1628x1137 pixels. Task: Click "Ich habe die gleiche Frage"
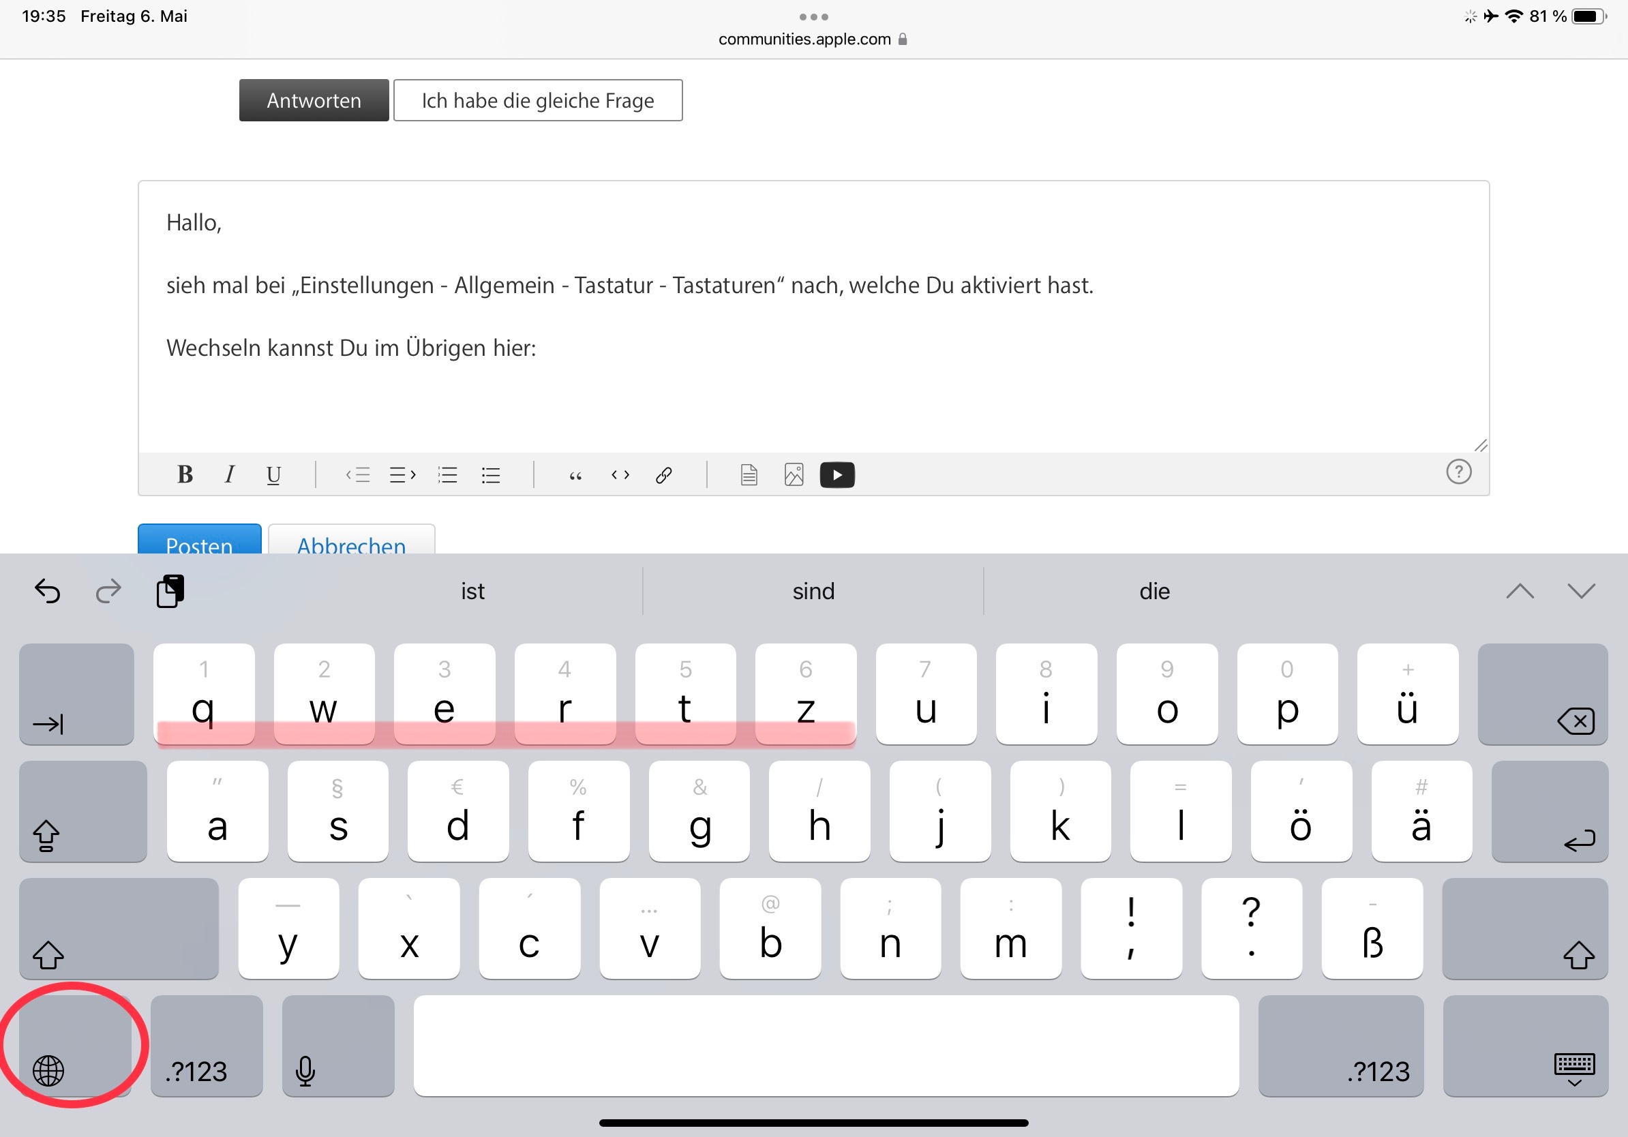click(x=537, y=101)
